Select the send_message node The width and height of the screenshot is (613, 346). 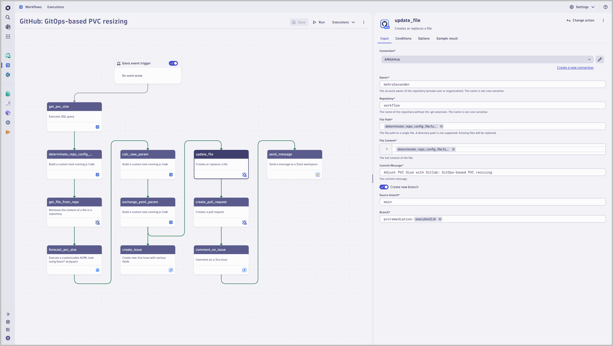tap(295, 164)
